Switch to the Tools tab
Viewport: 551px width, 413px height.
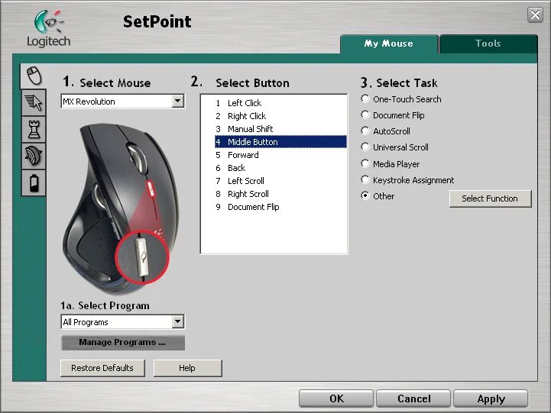point(488,44)
